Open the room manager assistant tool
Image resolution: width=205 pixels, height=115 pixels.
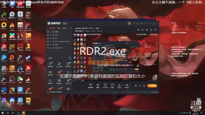tap(50, 82)
